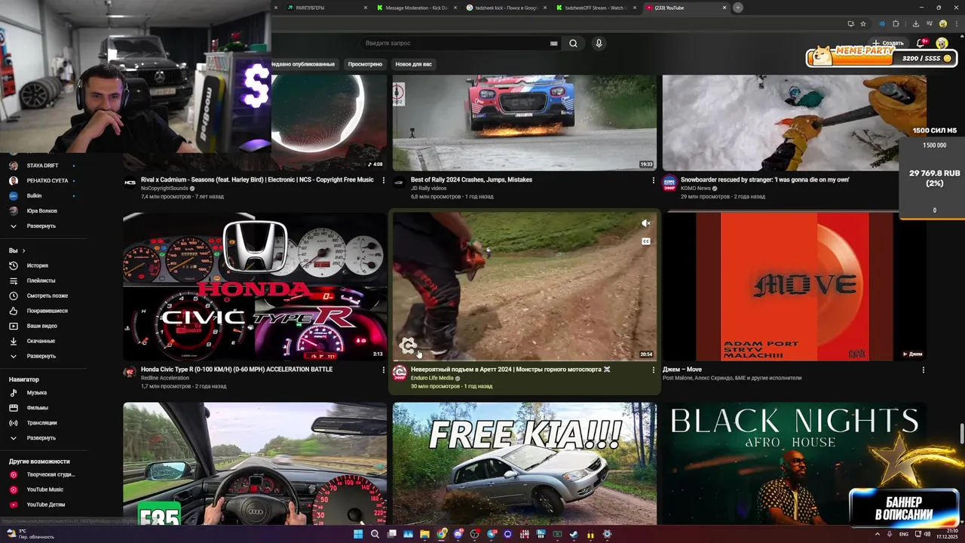Screen dimensions: 965x543
Task: Start voice search with microphone icon
Action: (599, 43)
